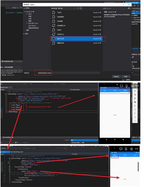This screenshot has width=144, height=187.
Task: Click the emulator rotate left icon
Action: click(x=135, y=95)
